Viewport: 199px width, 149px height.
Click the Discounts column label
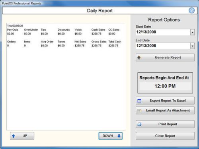tap(64, 30)
